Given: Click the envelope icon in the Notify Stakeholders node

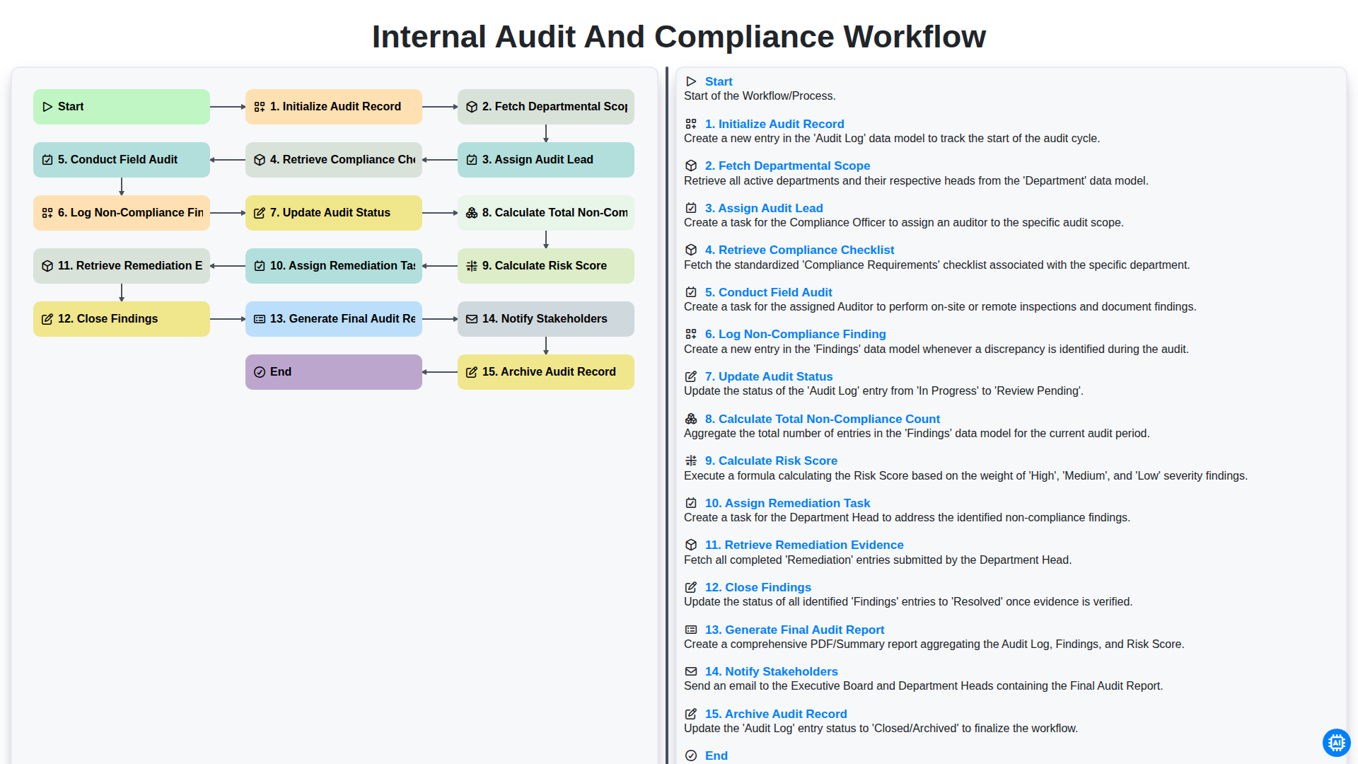Looking at the screenshot, I should pyautogui.click(x=472, y=319).
